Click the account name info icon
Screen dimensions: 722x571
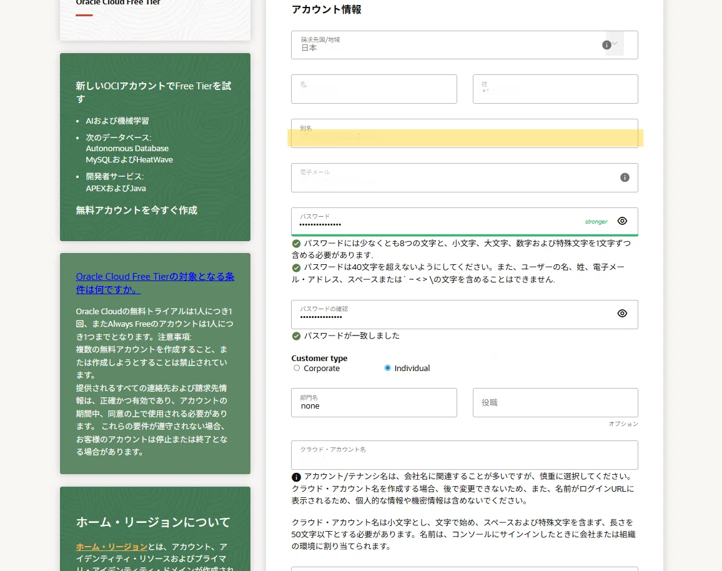(x=296, y=477)
